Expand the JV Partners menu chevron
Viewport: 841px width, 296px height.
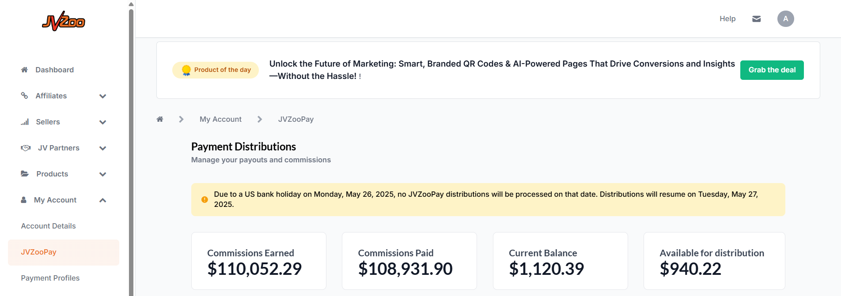tap(103, 148)
